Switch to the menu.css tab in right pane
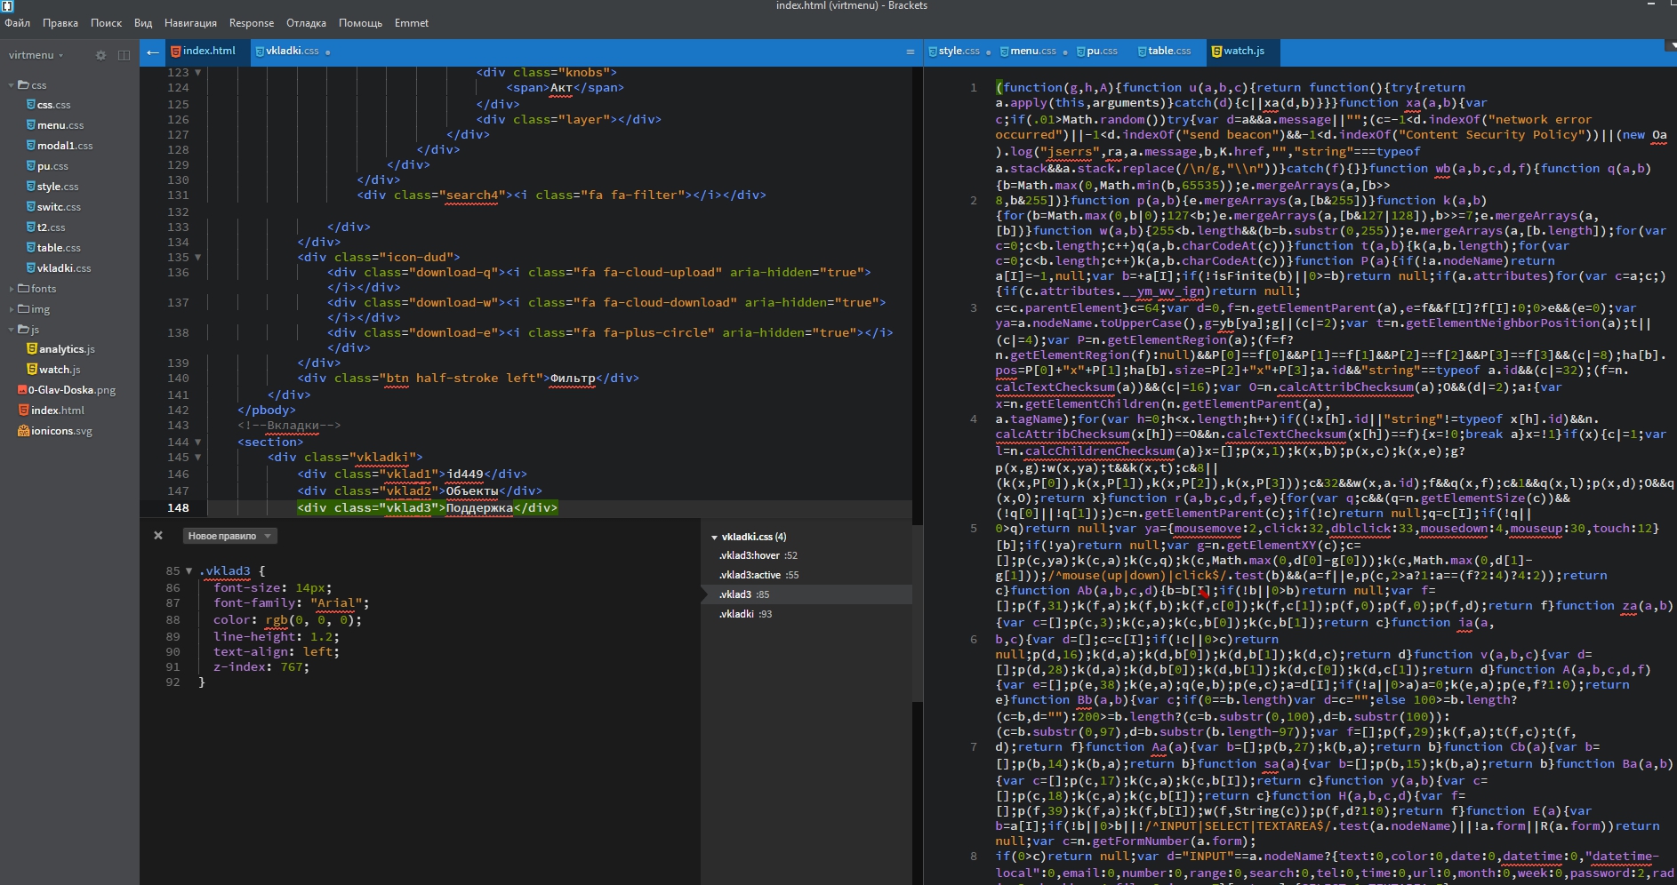Screen dimensions: 1677x885 click(x=1033, y=52)
